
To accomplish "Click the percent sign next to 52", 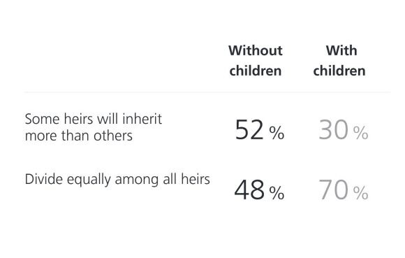I will (x=277, y=133).
